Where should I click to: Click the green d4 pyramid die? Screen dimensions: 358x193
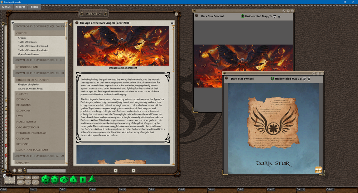92,179
